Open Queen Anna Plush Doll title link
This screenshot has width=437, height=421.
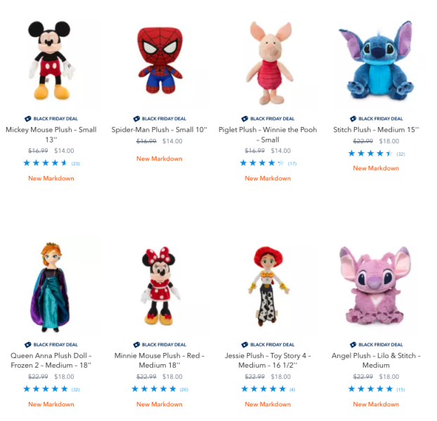tap(51, 361)
